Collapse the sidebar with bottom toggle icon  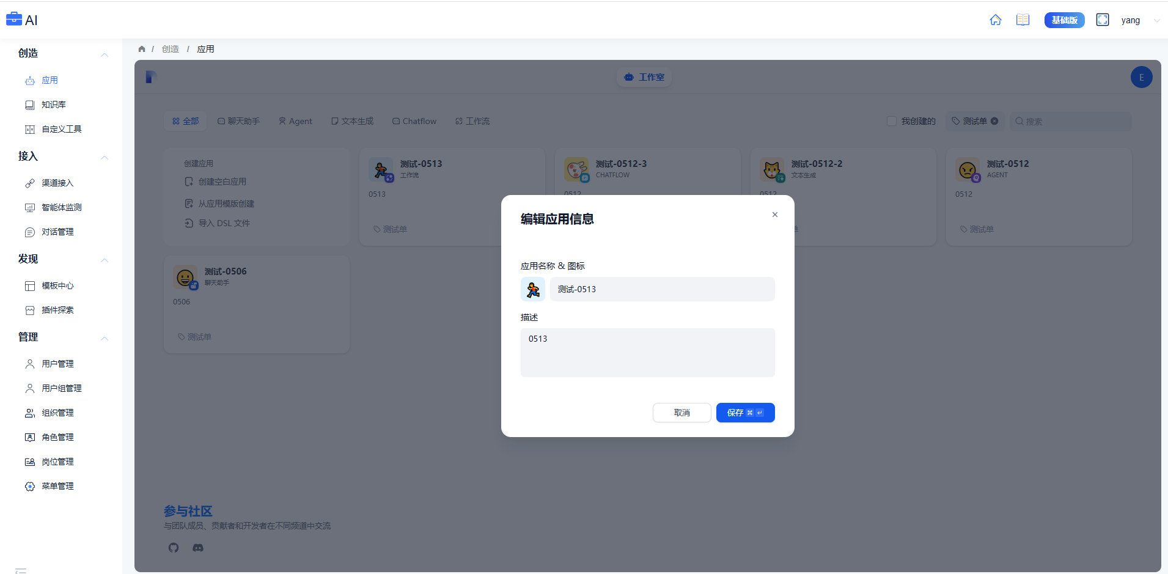coord(21,570)
